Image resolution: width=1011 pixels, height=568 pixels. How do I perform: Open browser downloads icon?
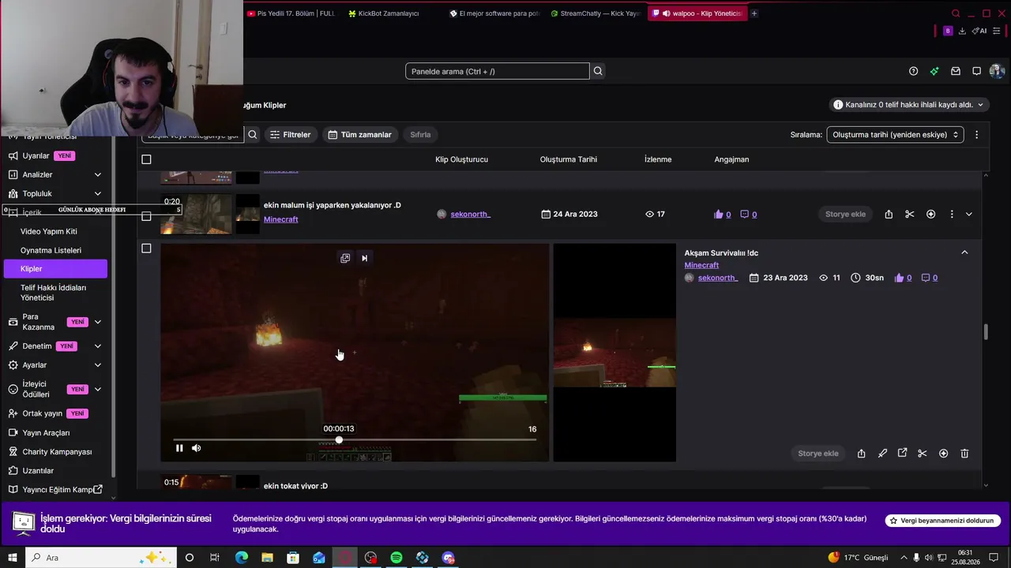[x=962, y=31]
